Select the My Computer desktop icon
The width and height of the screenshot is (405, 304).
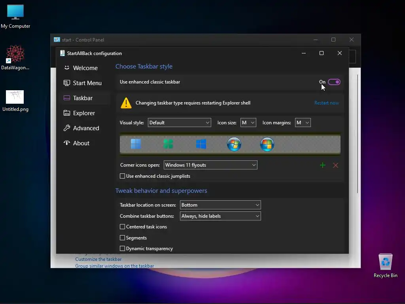[x=15, y=17]
